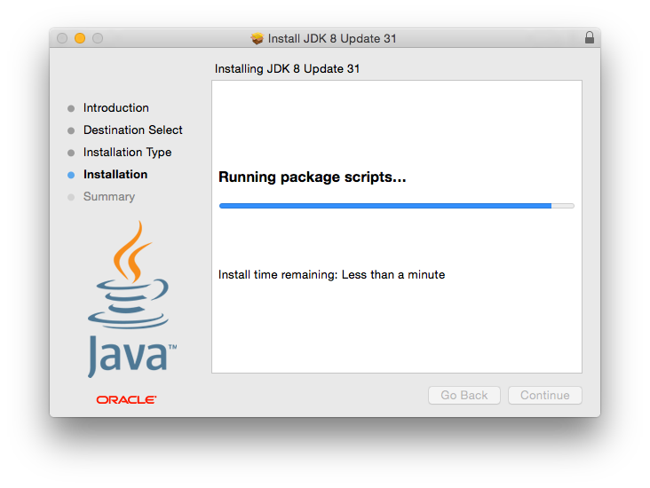Click the faded bullet beside Summary

point(71,197)
